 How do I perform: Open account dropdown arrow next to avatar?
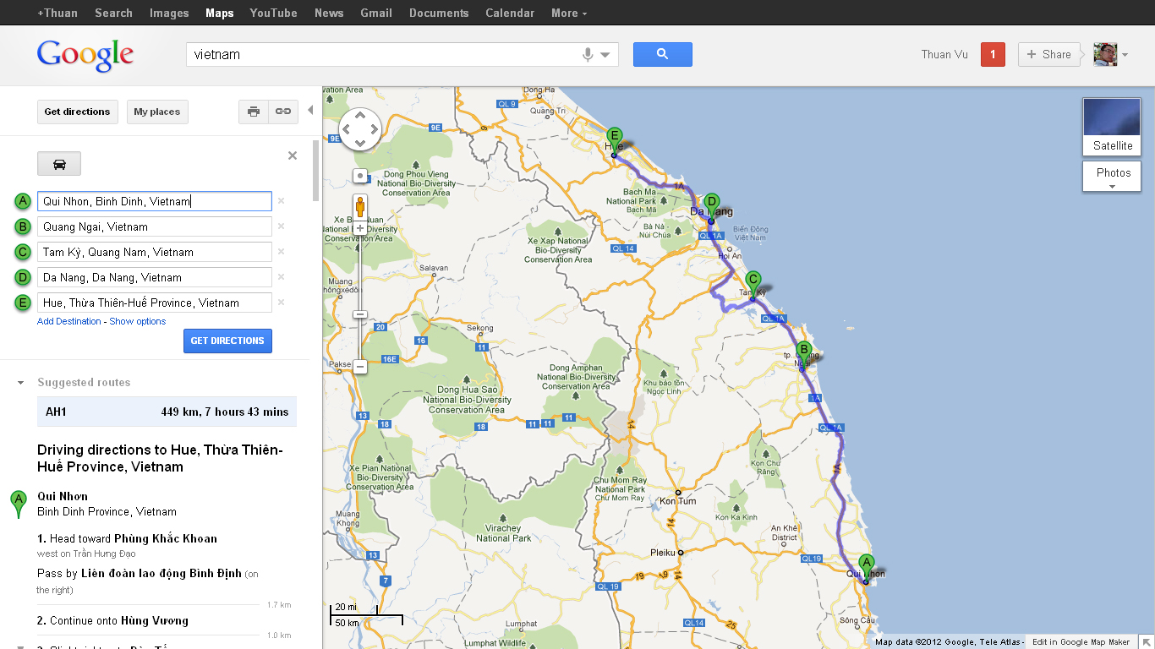click(x=1125, y=55)
